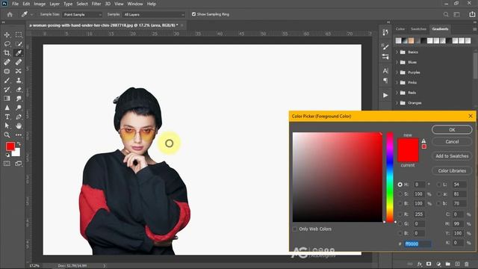
Task: Select the Horizontal Type tool
Action: coord(7,117)
